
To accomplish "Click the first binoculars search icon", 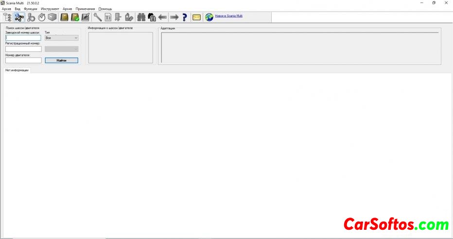I will click(x=141, y=17).
